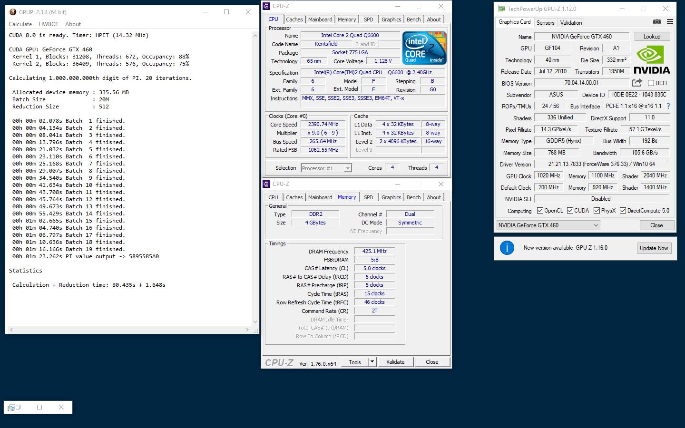Click the top CPU-Z window title icon
The width and height of the screenshot is (685, 428).
pyautogui.click(x=267, y=6)
